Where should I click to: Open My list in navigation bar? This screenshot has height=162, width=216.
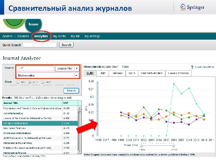(75, 36)
